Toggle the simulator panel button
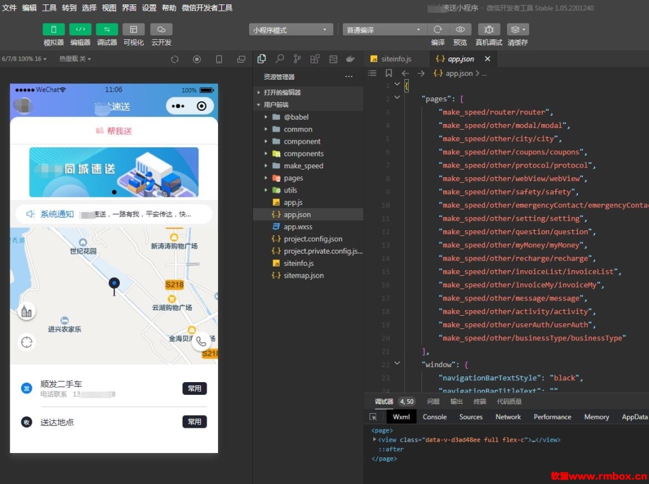The image size is (649, 484). [54, 30]
